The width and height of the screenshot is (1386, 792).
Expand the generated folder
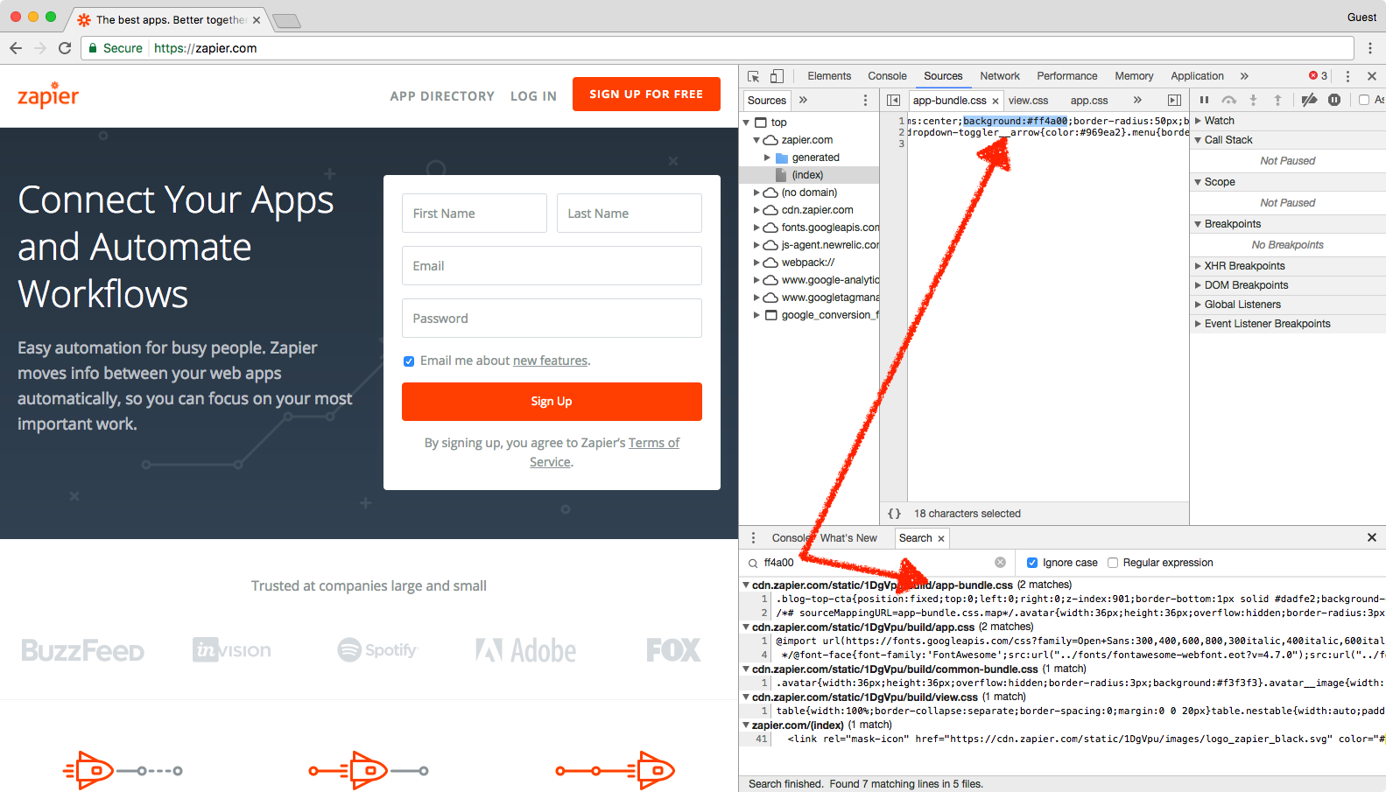coord(767,158)
